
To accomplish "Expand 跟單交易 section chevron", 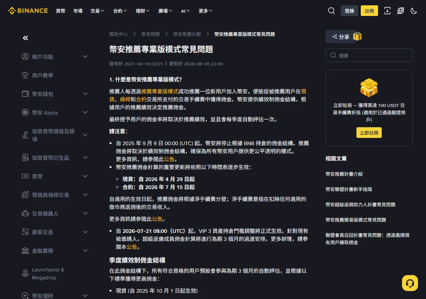I will 85,232.
